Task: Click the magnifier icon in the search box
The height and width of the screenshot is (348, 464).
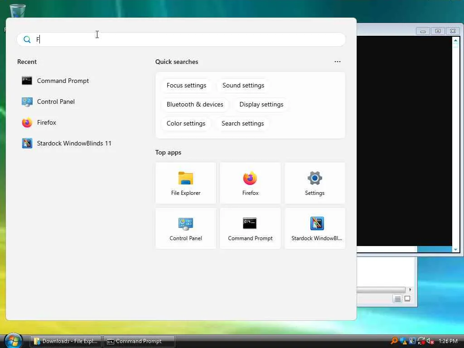Action: (27, 39)
